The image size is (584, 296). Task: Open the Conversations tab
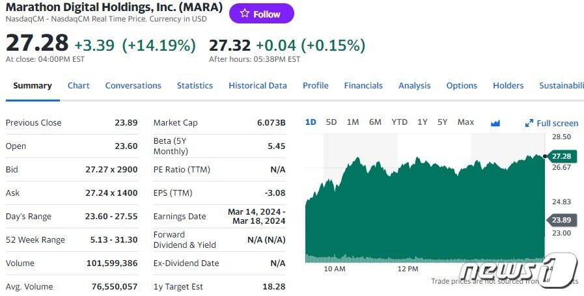coord(133,85)
